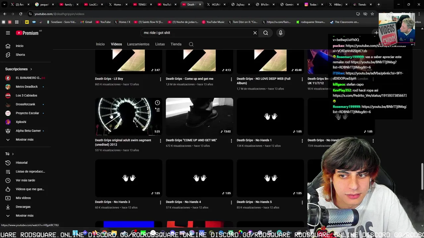Play adult swim segment ferris wheel thumbnail

129,117
